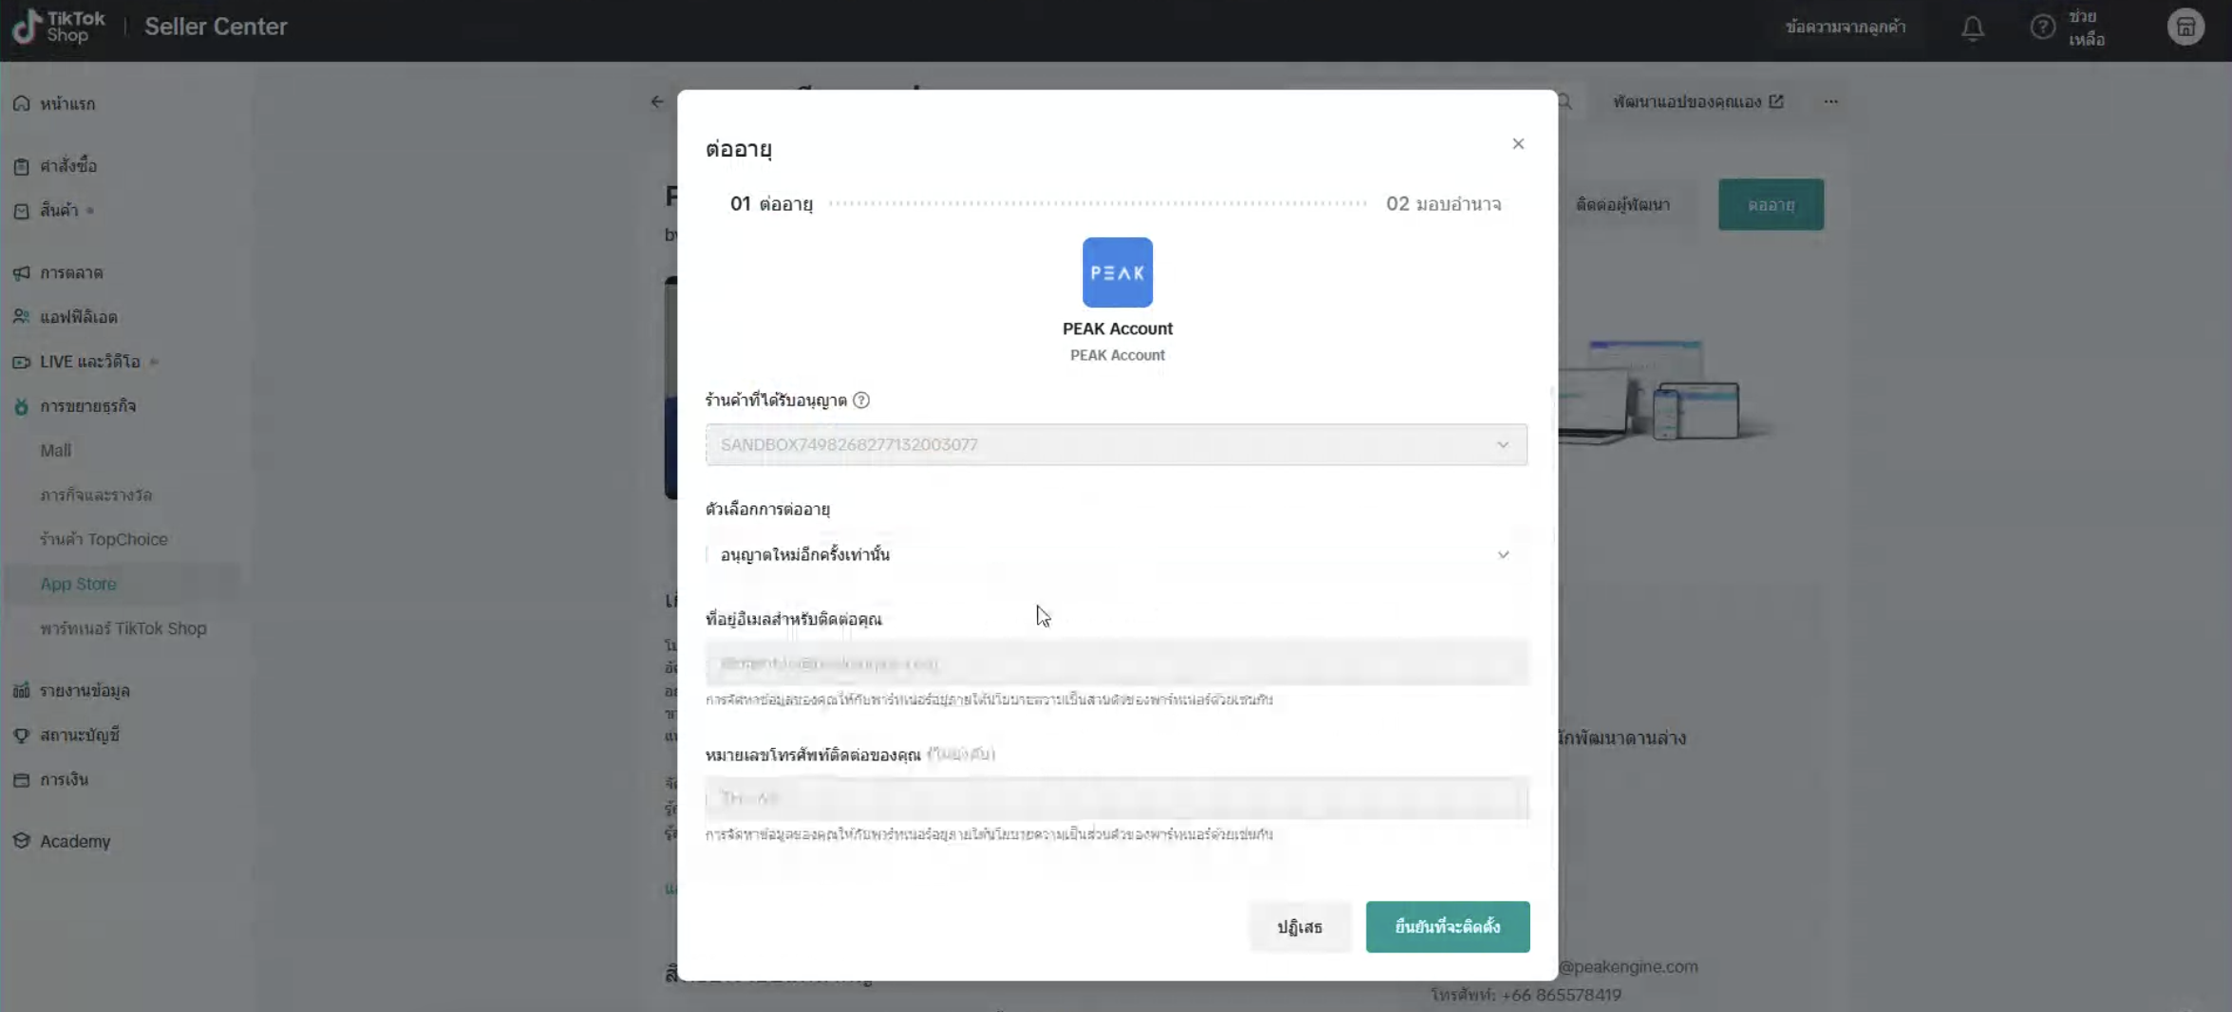Click the business growth icon in sidebar

tap(21, 406)
